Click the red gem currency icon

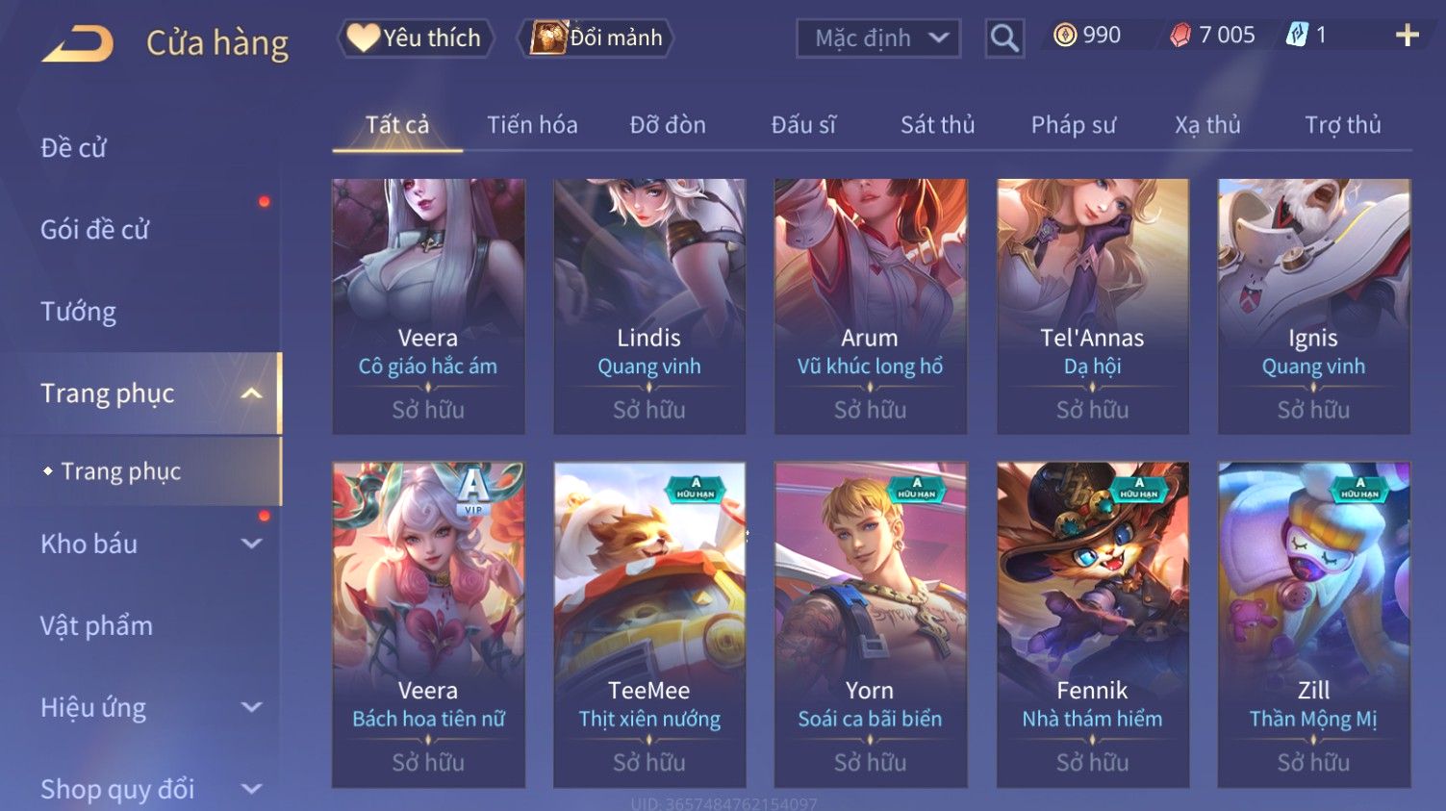(1180, 36)
